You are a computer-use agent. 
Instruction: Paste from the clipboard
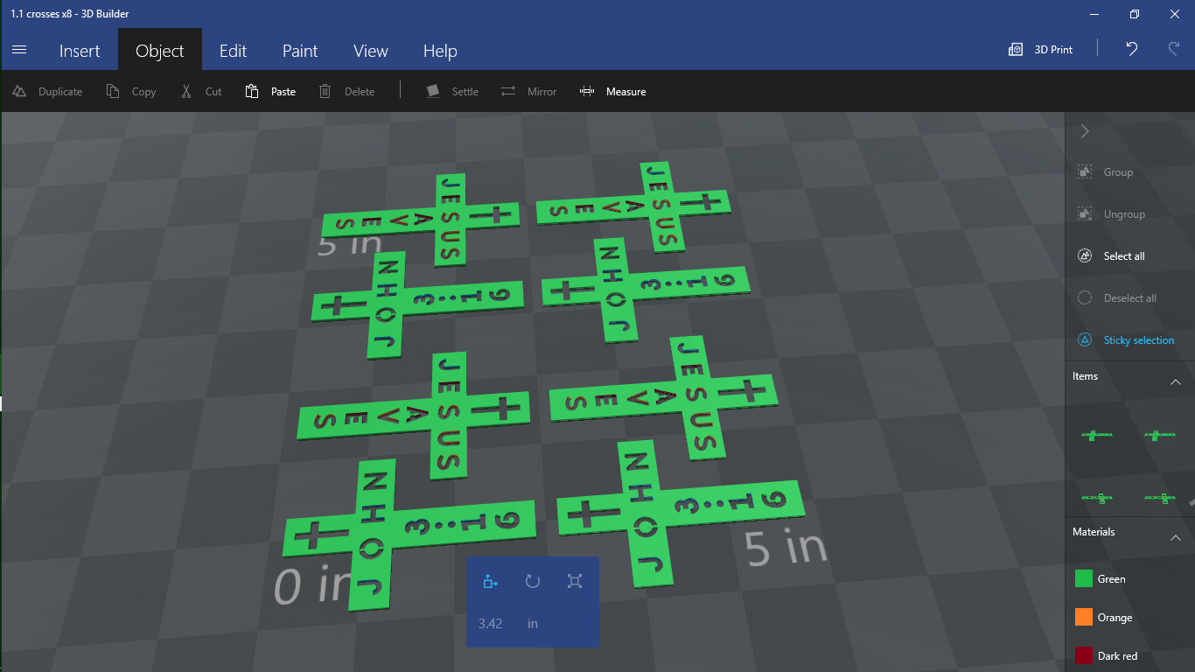pos(270,91)
